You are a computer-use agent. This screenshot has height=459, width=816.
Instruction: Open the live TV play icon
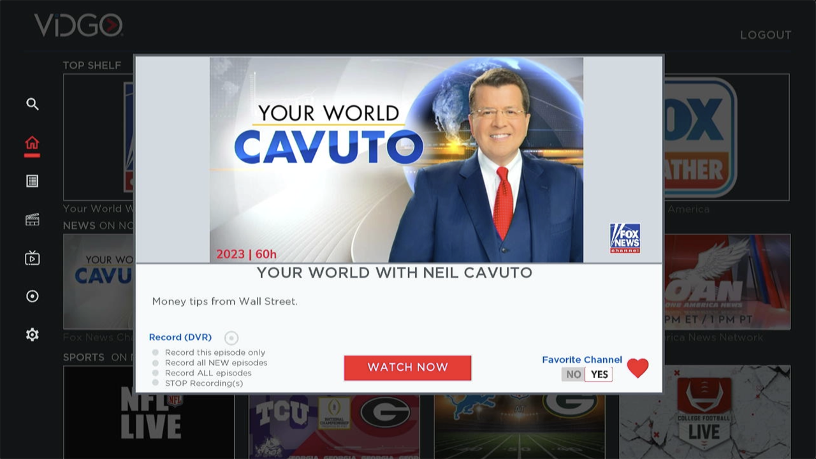[x=32, y=258]
